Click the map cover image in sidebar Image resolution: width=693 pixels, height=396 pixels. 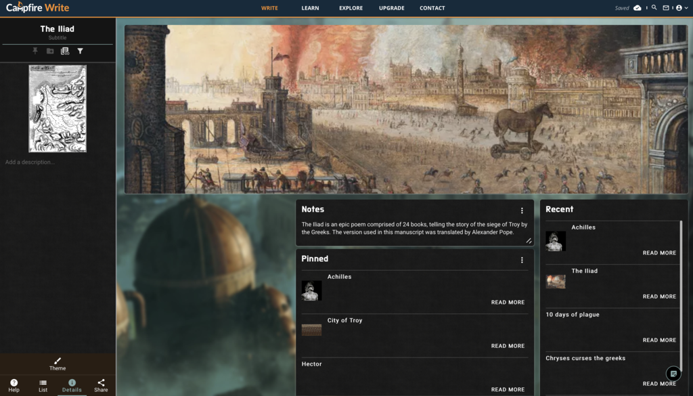[58, 108]
